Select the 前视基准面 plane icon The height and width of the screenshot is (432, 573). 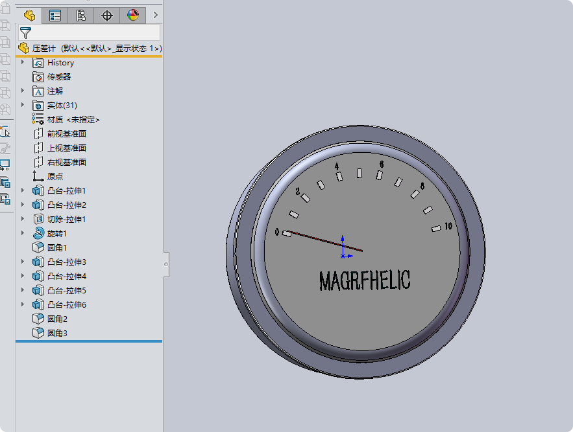coord(38,134)
